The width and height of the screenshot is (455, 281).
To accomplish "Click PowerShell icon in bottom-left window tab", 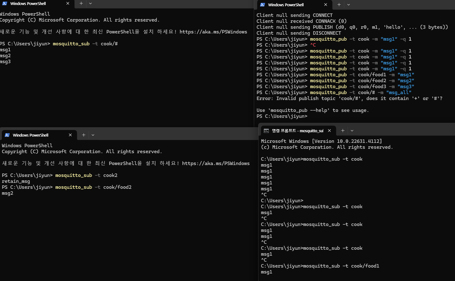I will click(x=7, y=135).
